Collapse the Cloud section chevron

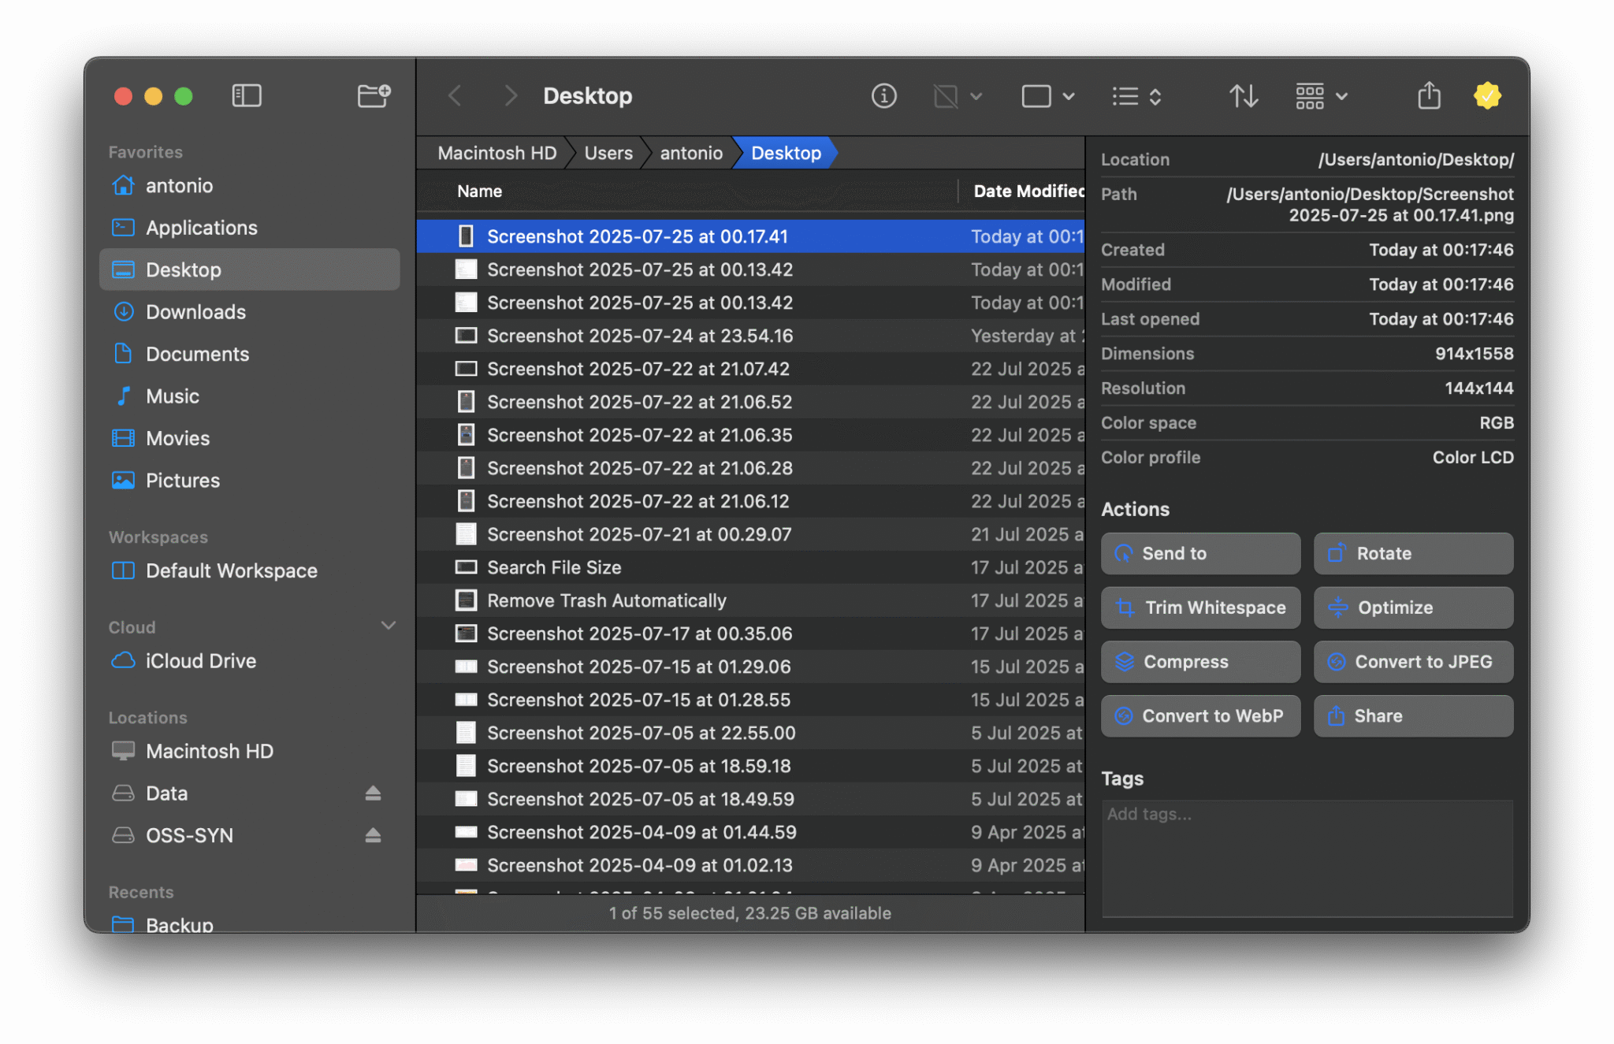point(388,625)
